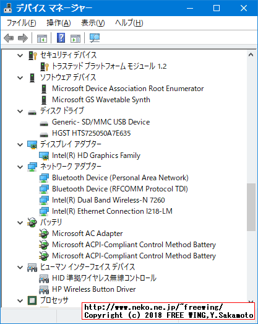Click the ソフトウェア デバイス category icon

[x=32, y=77]
